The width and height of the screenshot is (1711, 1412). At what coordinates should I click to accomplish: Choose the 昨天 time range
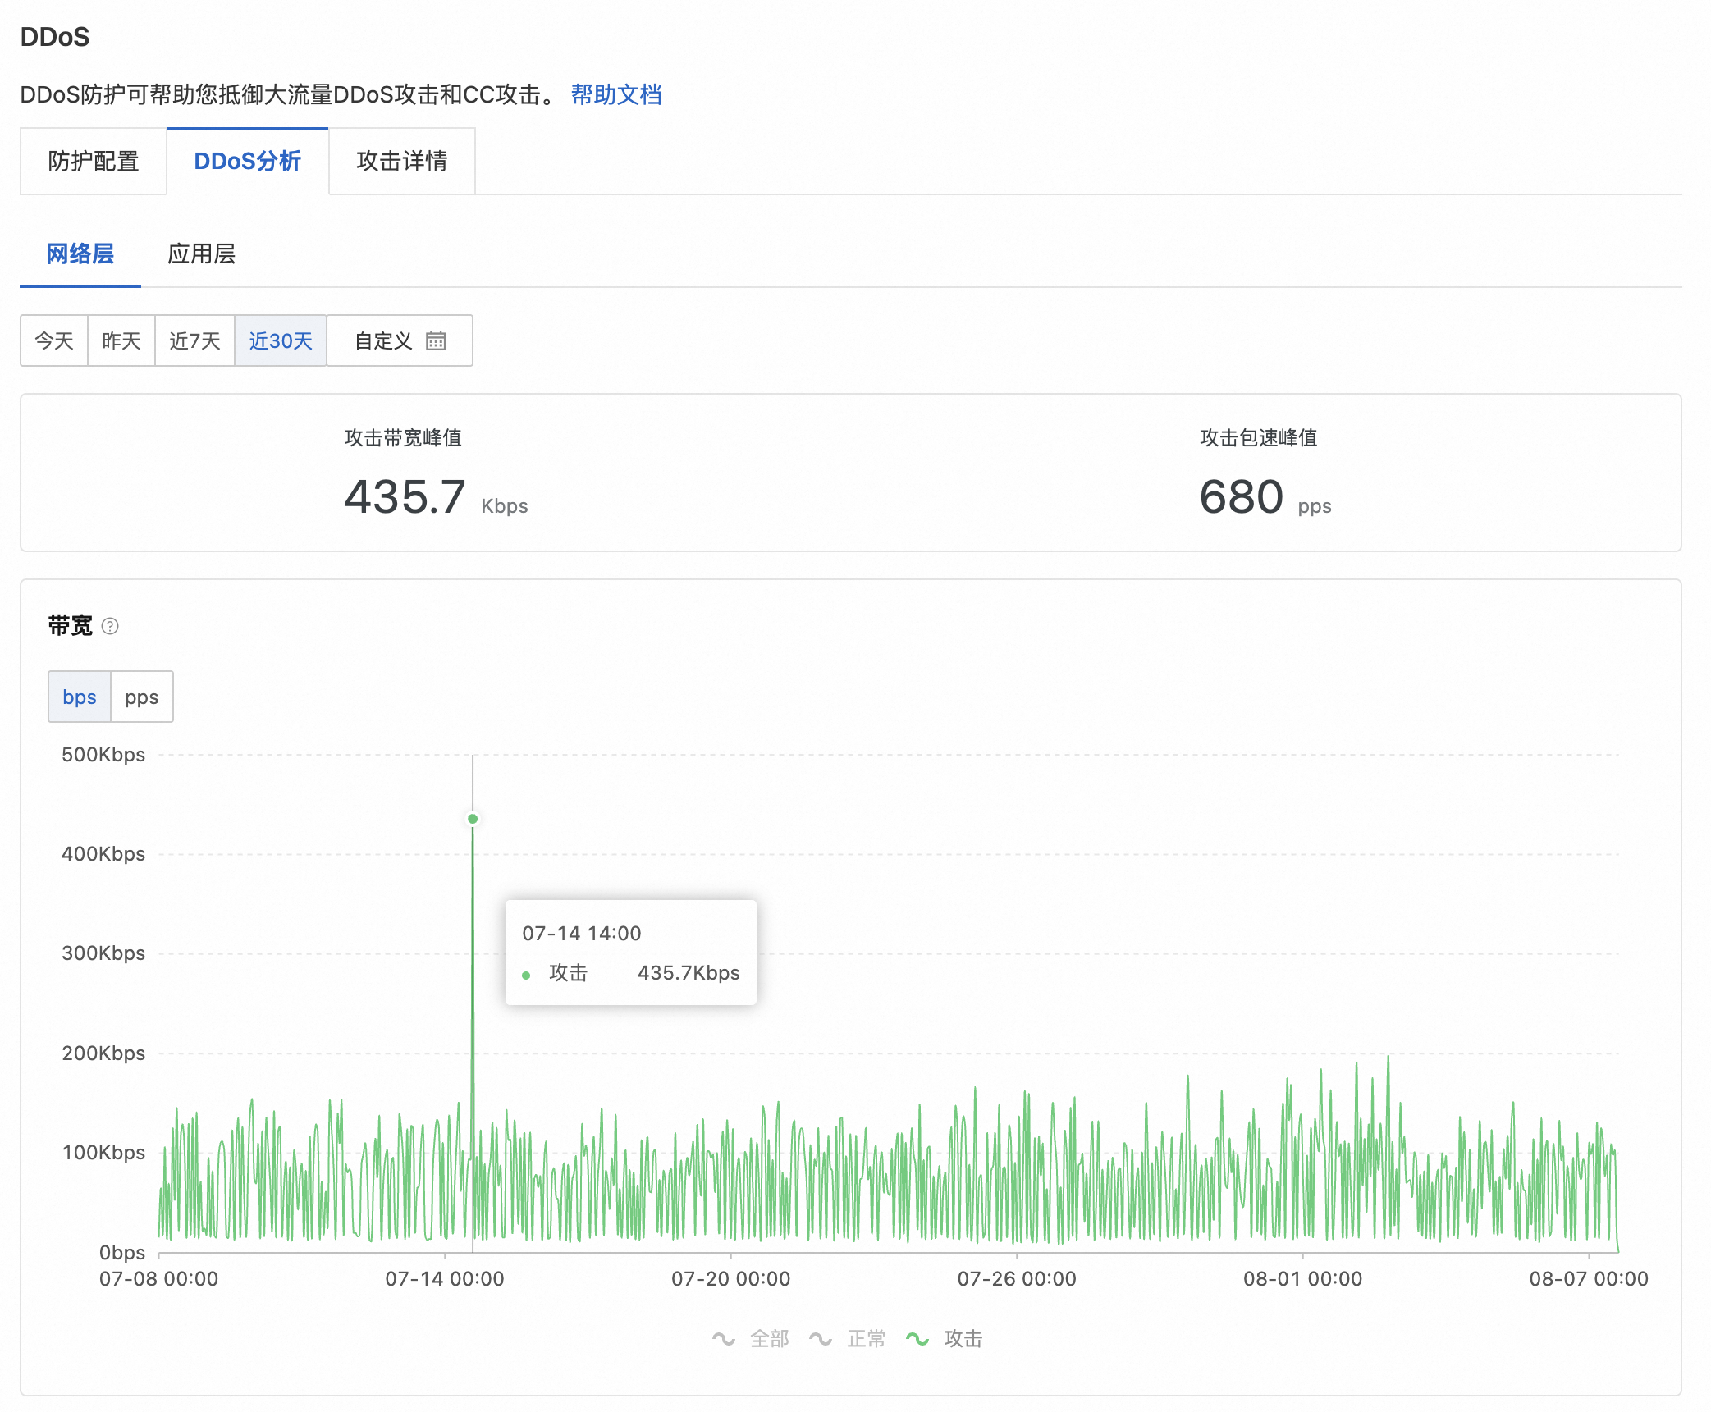[121, 340]
